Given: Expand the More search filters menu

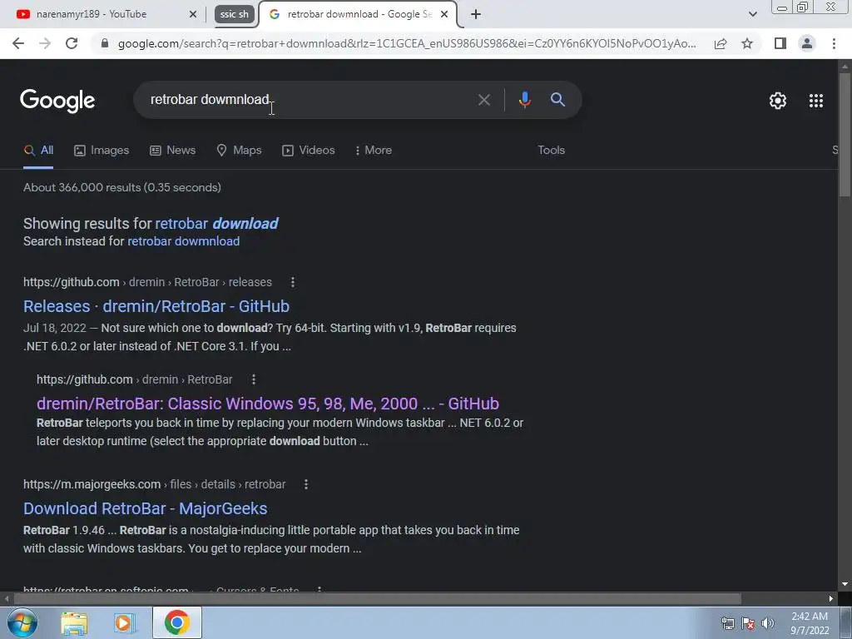Looking at the screenshot, I should click(374, 151).
